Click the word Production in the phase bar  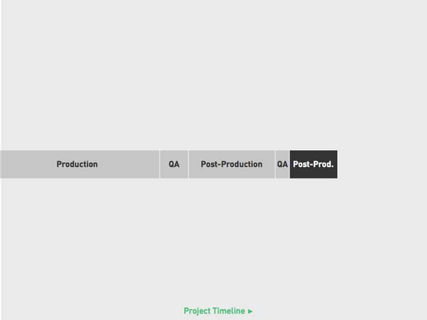[77, 164]
